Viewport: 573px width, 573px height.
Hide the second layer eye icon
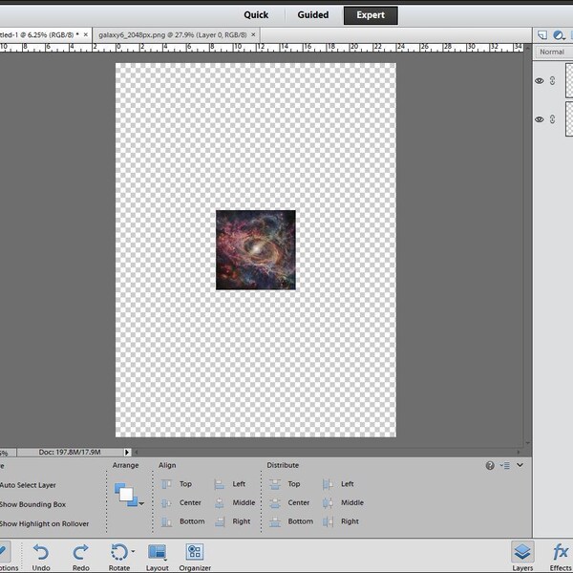click(539, 119)
